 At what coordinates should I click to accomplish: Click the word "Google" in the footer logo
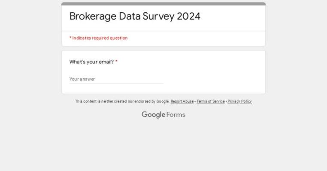point(153,115)
